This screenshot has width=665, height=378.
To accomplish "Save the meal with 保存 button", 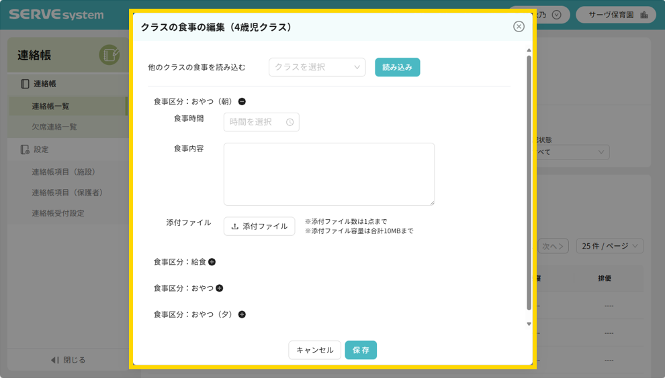I will (x=361, y=350).
